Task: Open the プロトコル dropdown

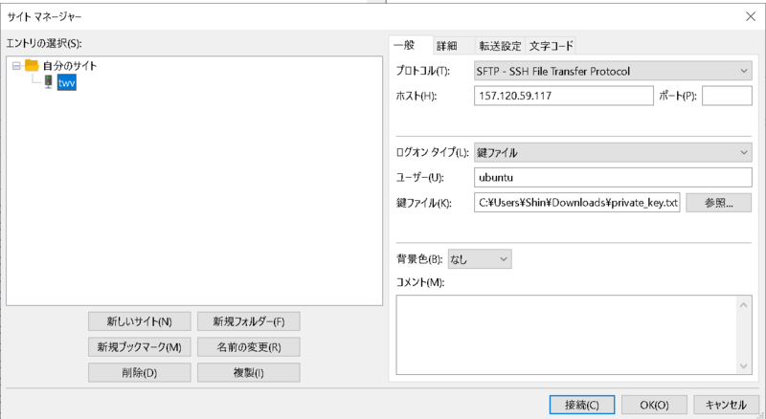Action: pyautogui.click(x=613, y=72)
